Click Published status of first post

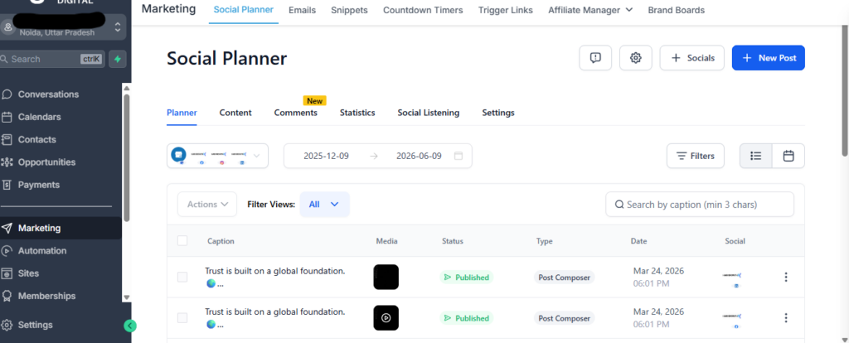click(466, 277)
